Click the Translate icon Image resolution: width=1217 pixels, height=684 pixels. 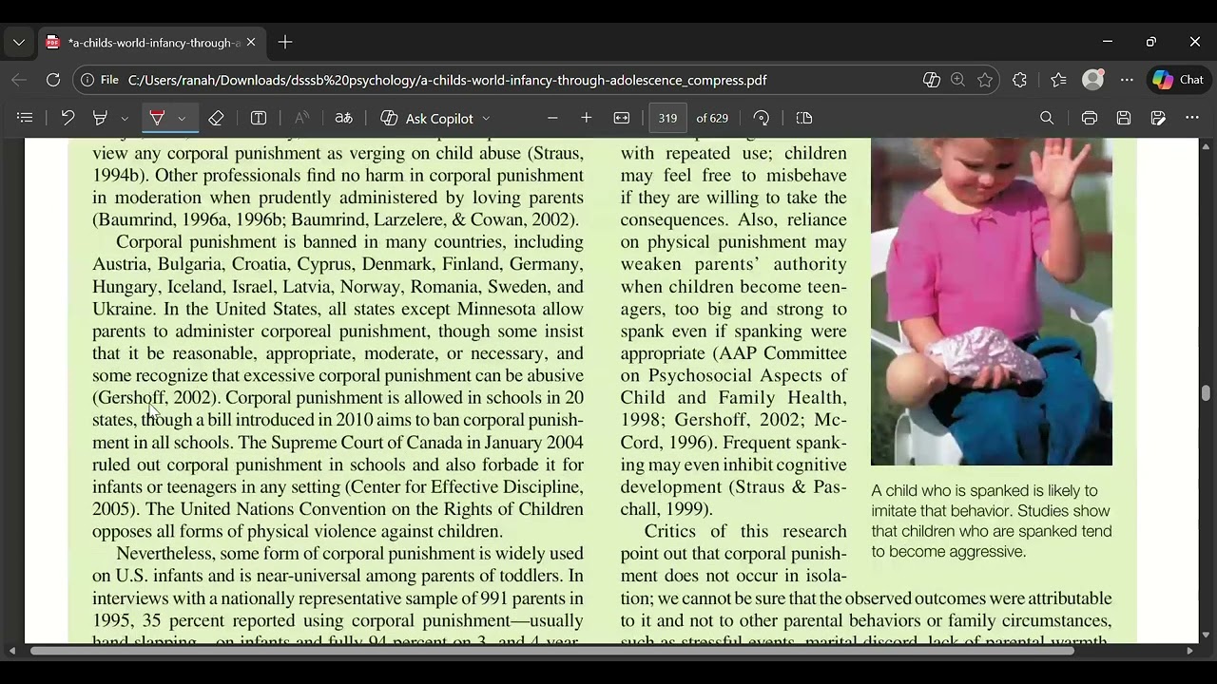pos(343,118)
